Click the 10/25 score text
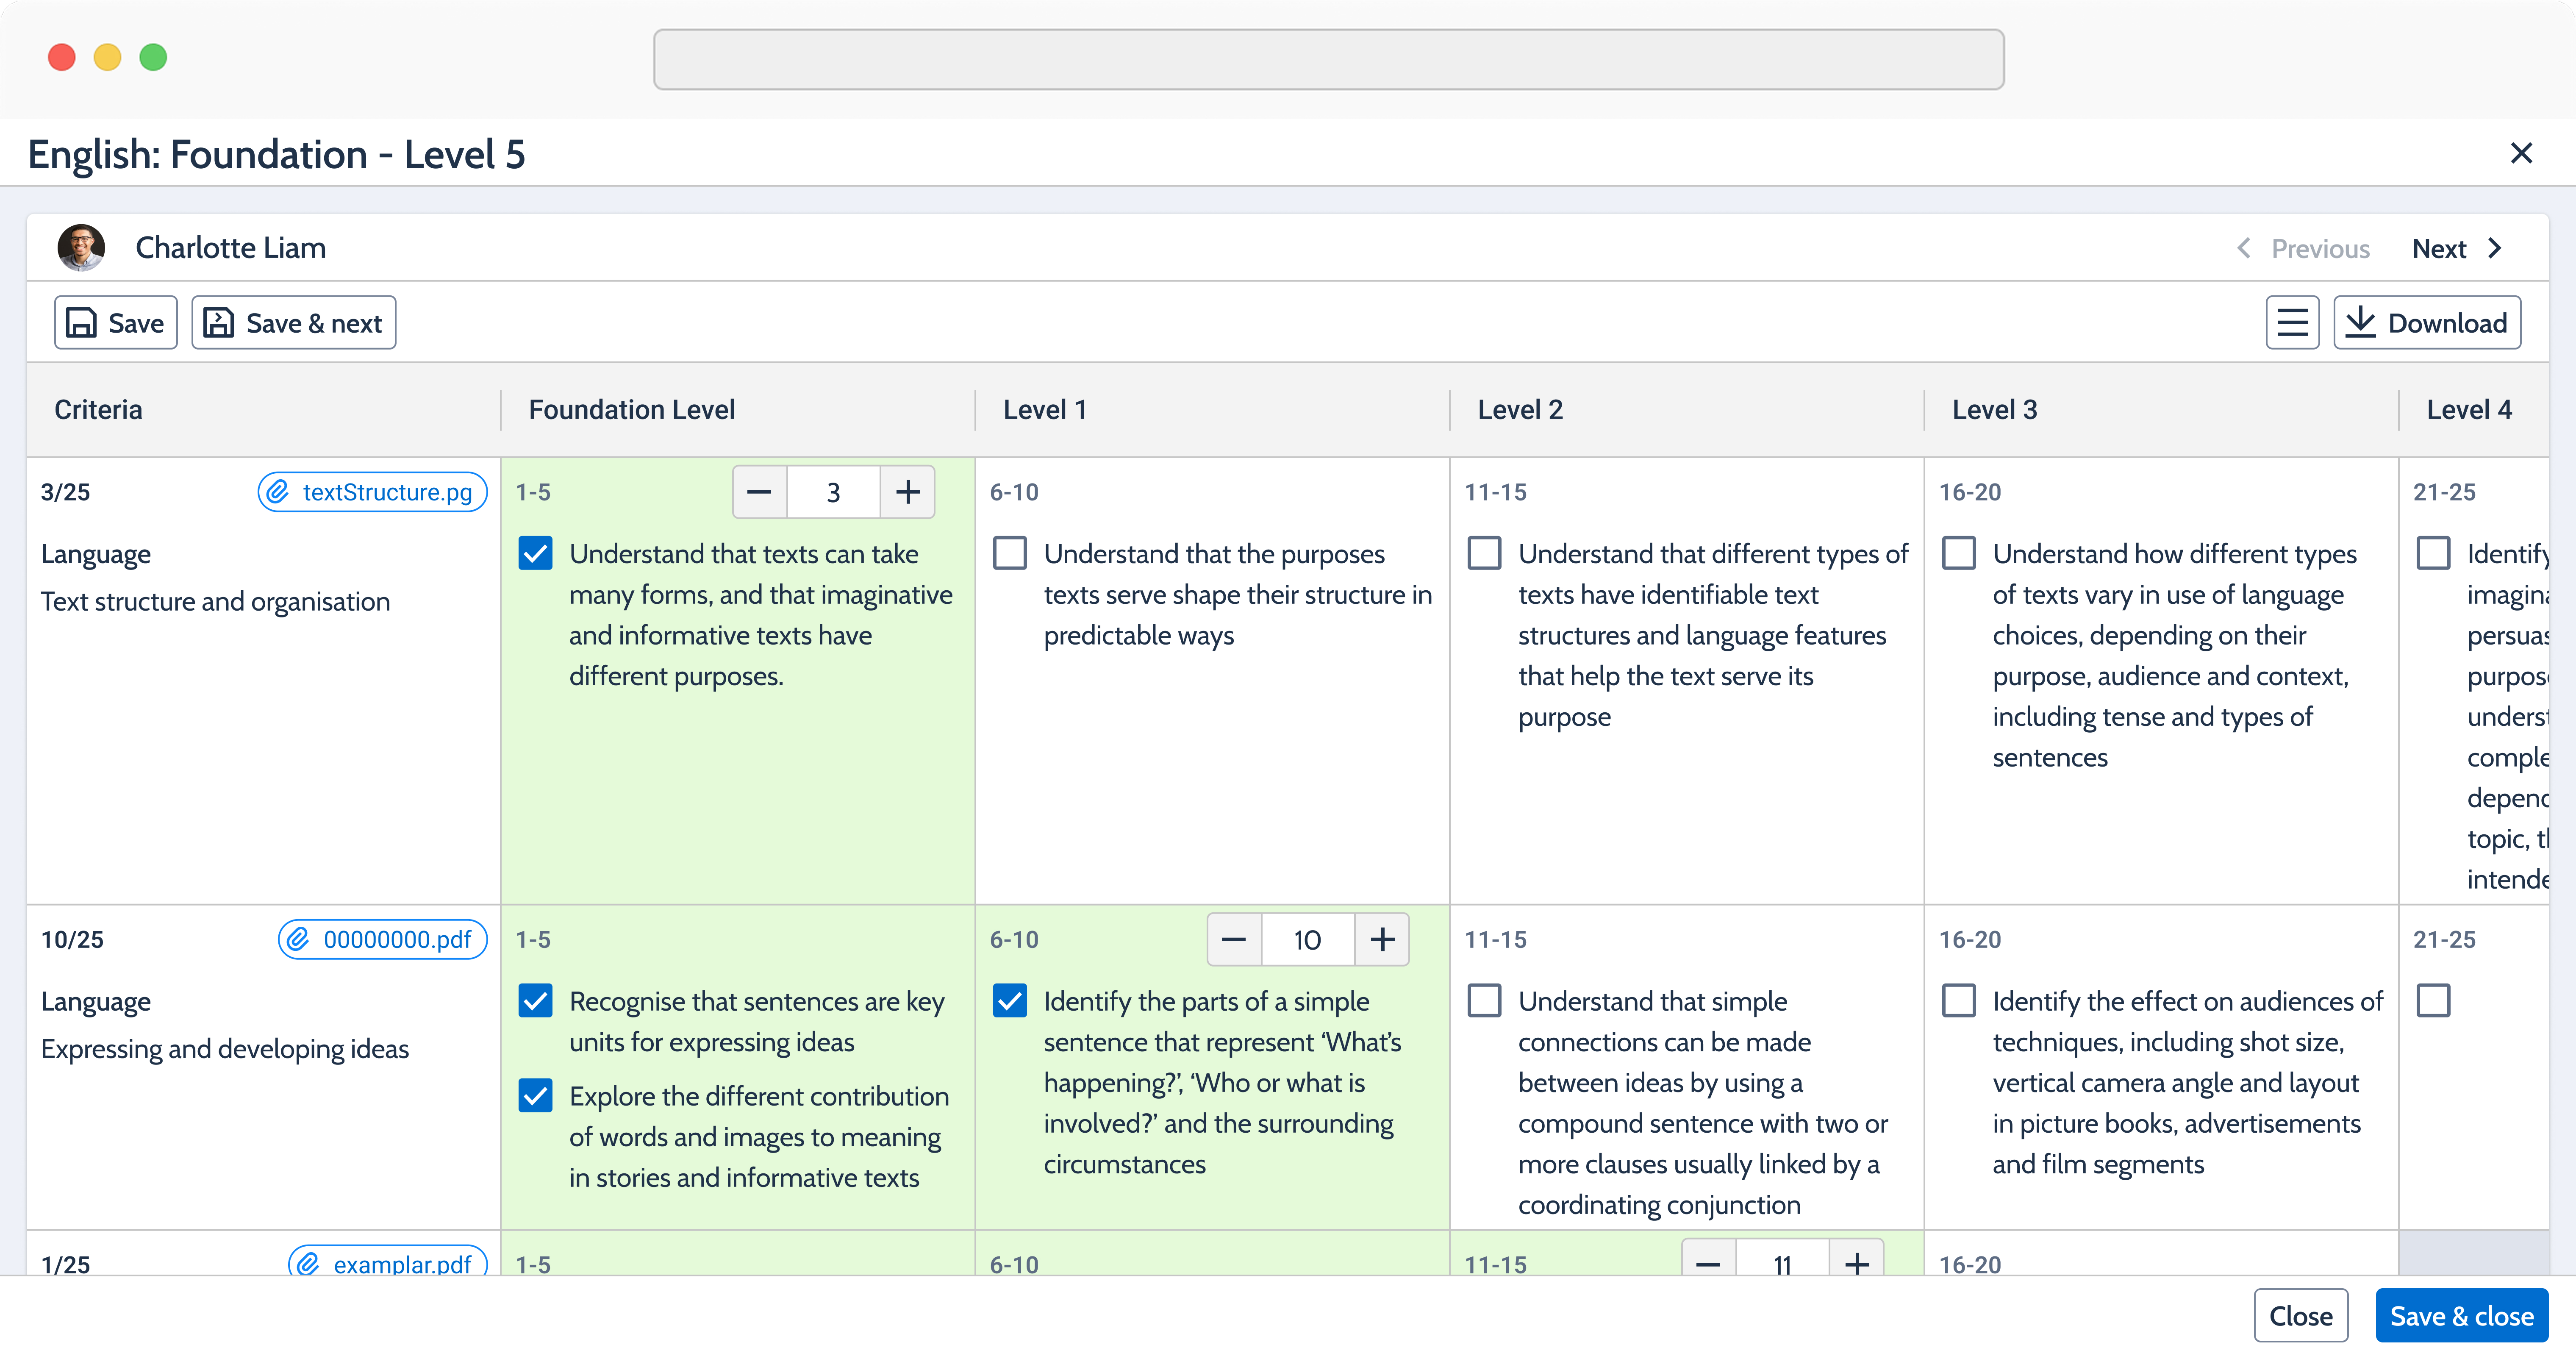The height and width of the screenshot is (1356, 2576). (x=72, y=939)
